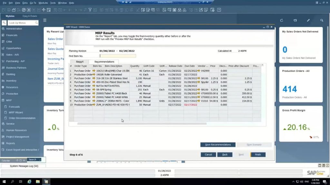Click vendor link arrow next to Spyder
This screenshot has height=185, width=330.
199,82
